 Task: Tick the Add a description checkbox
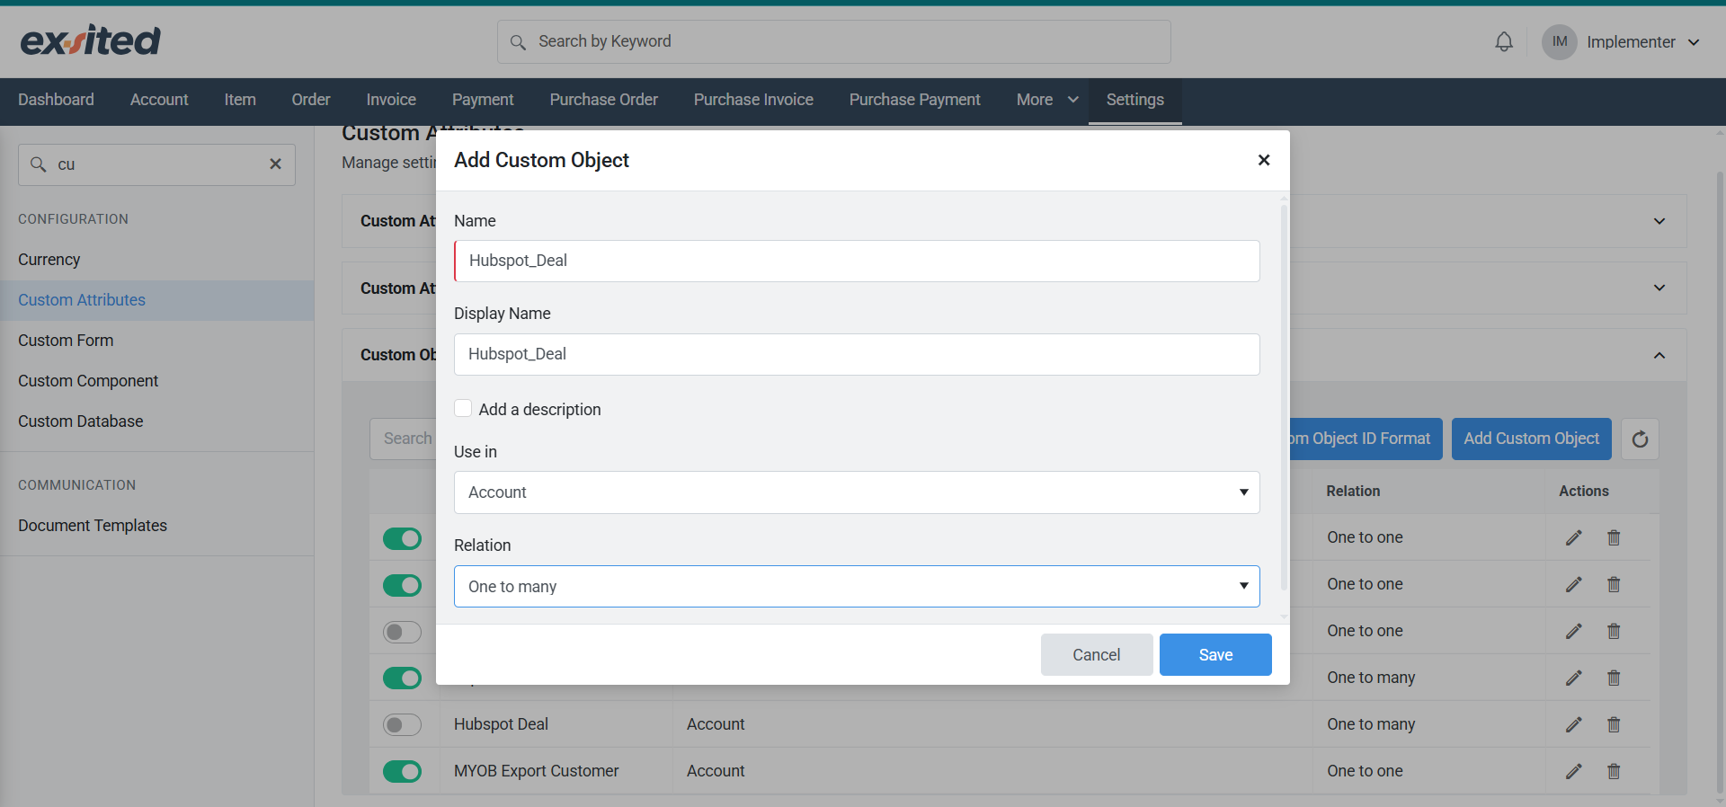point(463,408)
